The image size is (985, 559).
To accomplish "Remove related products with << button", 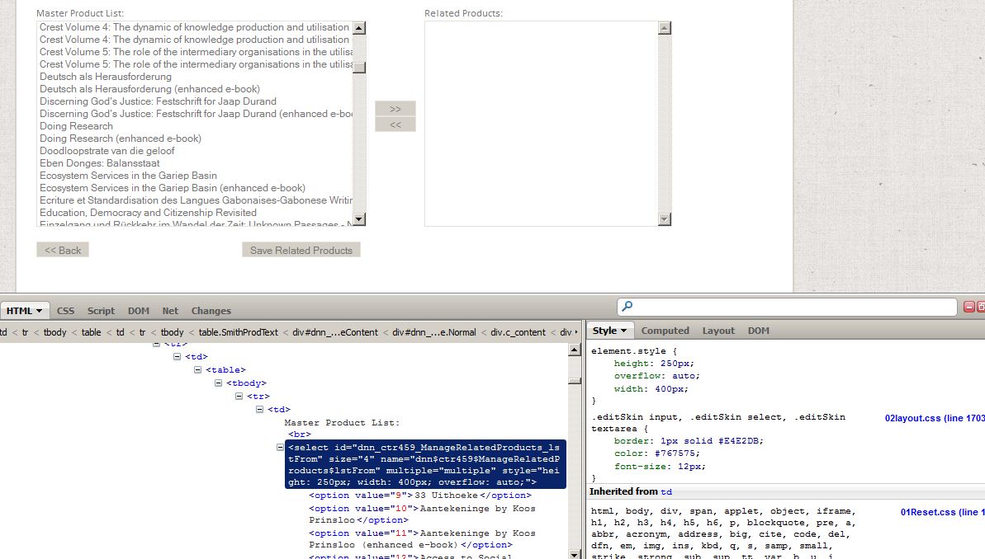I will click(x=395, y=124).
